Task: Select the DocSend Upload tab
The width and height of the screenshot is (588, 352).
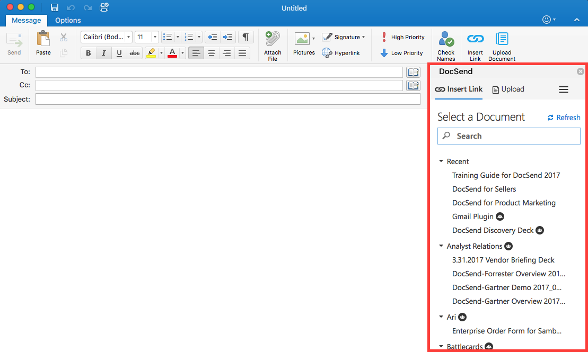Action: click(508, 89)
